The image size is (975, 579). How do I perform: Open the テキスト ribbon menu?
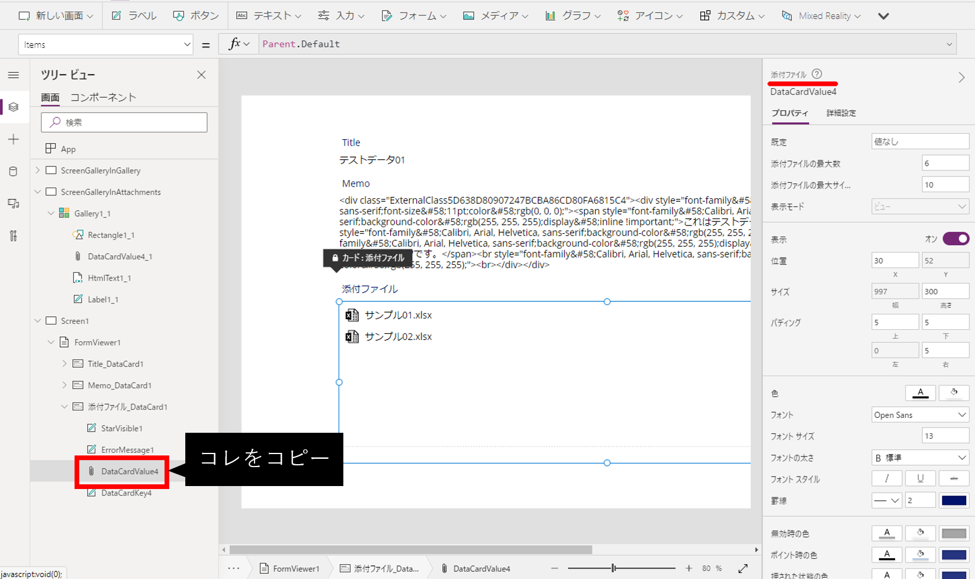click(x=269, y=16)
